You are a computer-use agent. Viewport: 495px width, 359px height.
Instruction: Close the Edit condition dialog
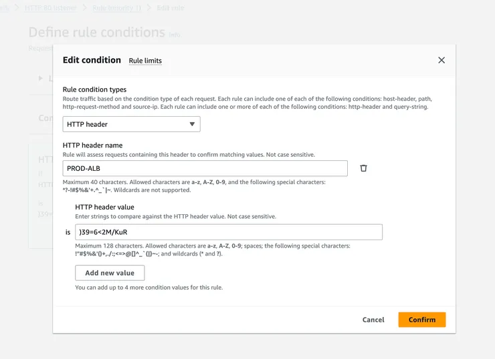click(x=441, y=60)
